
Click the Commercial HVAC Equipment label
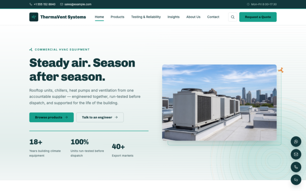click(x=62, y=49)
